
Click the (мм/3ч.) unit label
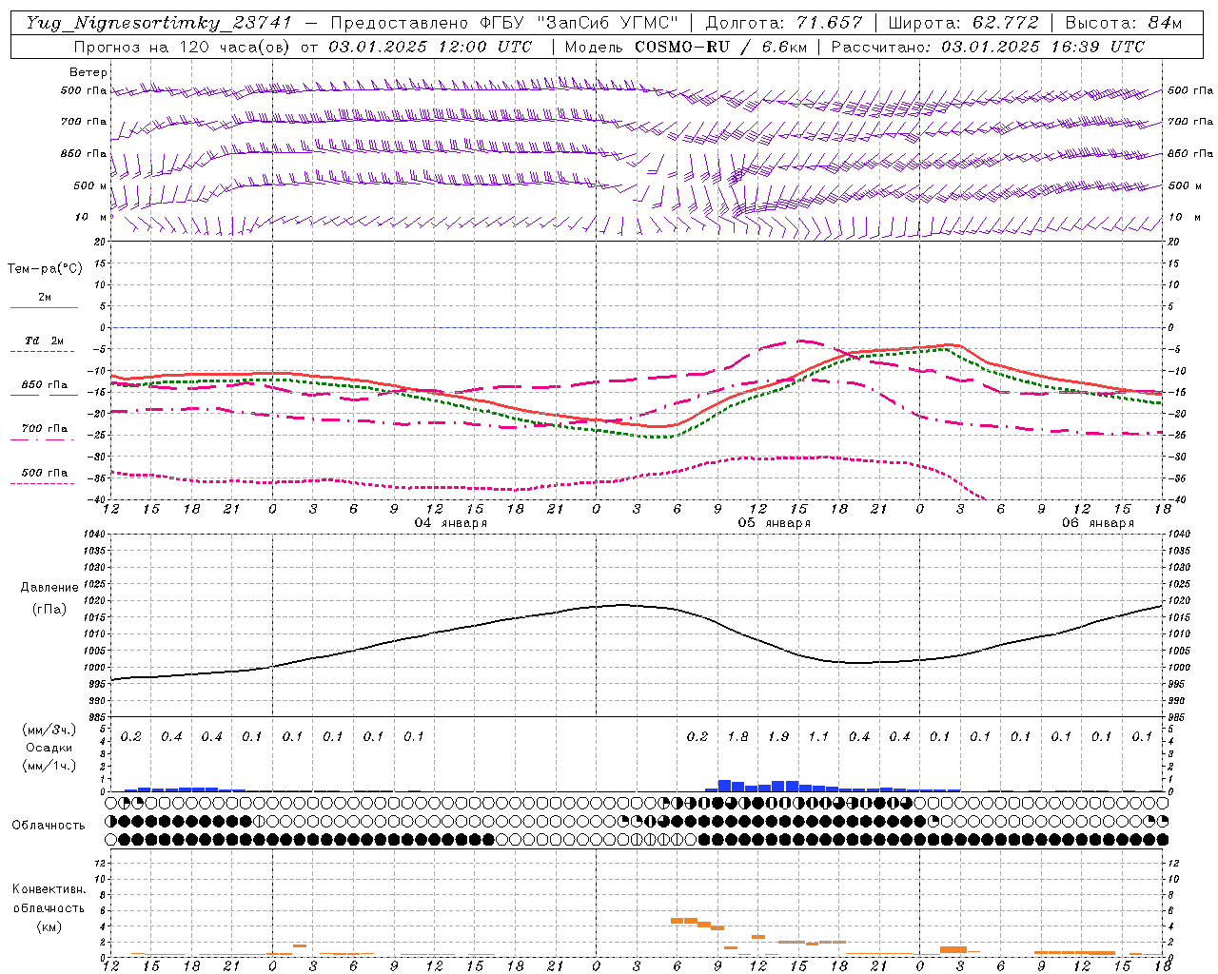(49, 730)
